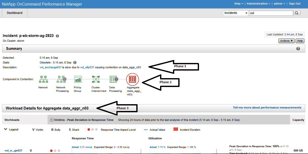The width and height of the screenshot is (308, 154).
Task: Open the vol_e...ge037 workload link
Action: coord(13,150)
